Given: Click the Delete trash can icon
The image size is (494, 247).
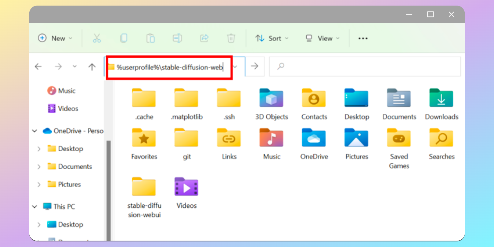Looking at the screenshot, I should [x=231, y=38].
